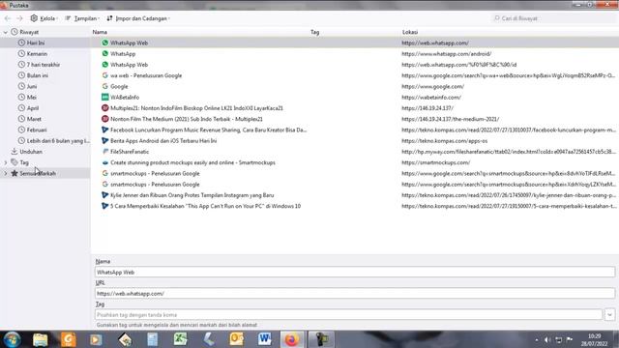Open Excel from the taskbar

(x=181, y=339)
